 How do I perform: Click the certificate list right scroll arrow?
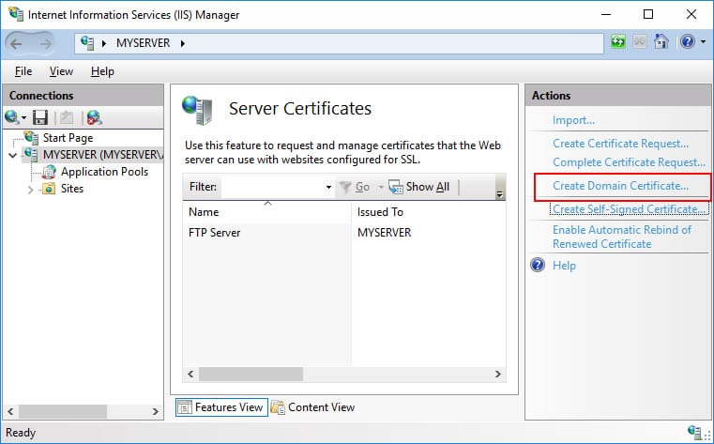497,374
